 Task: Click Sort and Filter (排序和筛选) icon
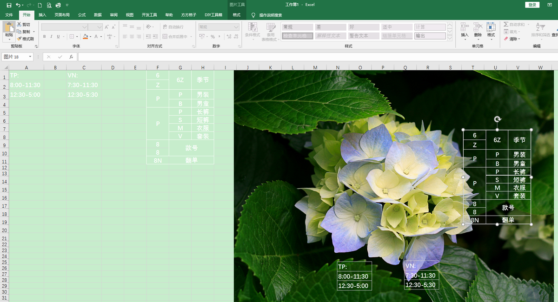[540, 27]
